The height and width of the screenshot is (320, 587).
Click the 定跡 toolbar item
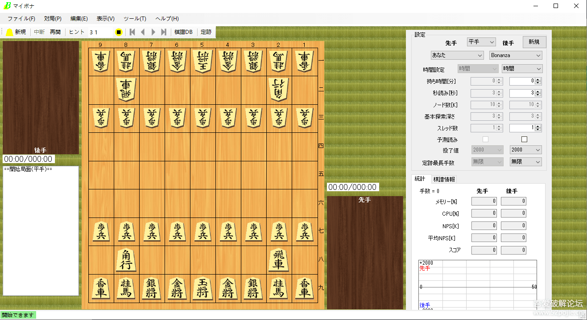(206, 32)
